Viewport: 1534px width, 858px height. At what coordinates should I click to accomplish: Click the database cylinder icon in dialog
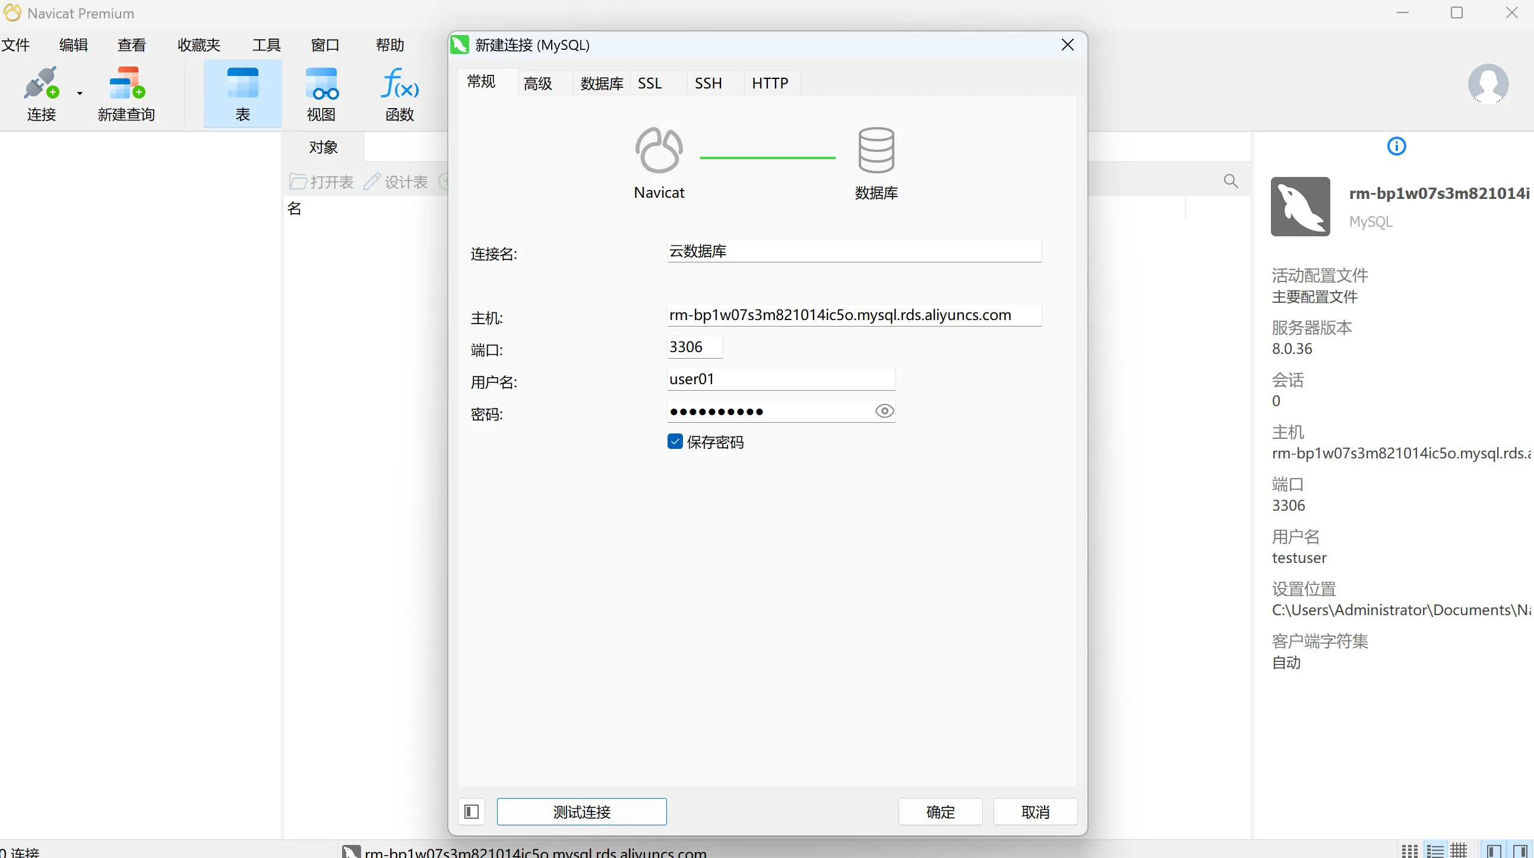876,150
